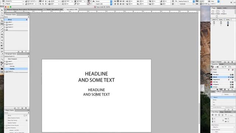Open the character style None dropdown
The width and height of the screenshot is (236, 133).
click(111, 1)
